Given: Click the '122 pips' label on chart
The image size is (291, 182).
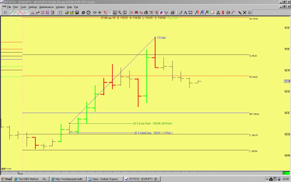Looking at the screenshot, I should [161, 38].
